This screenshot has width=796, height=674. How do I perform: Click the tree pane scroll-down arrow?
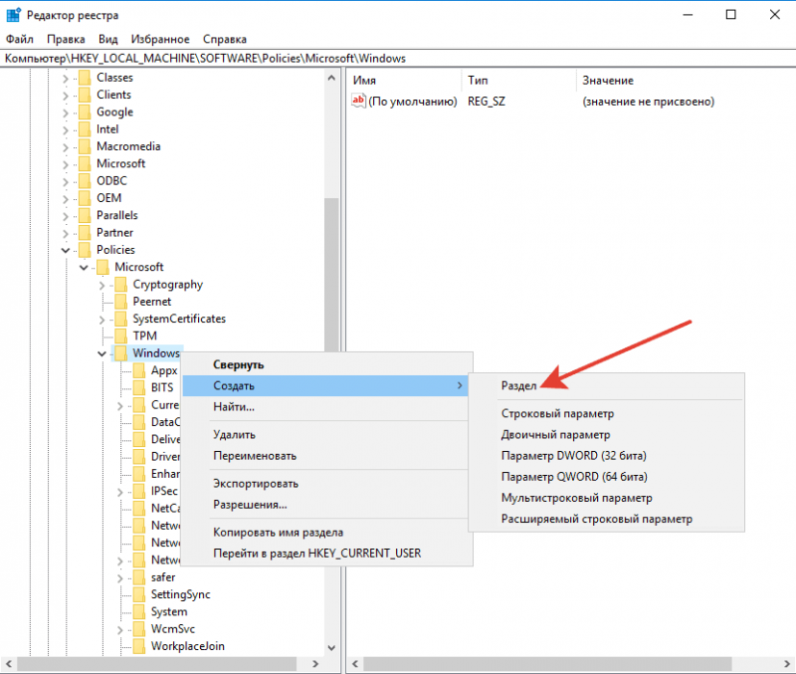click(331, 648)
